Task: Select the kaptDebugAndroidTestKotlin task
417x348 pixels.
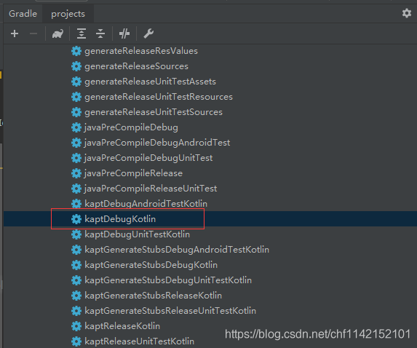Action: coord(146,204)
